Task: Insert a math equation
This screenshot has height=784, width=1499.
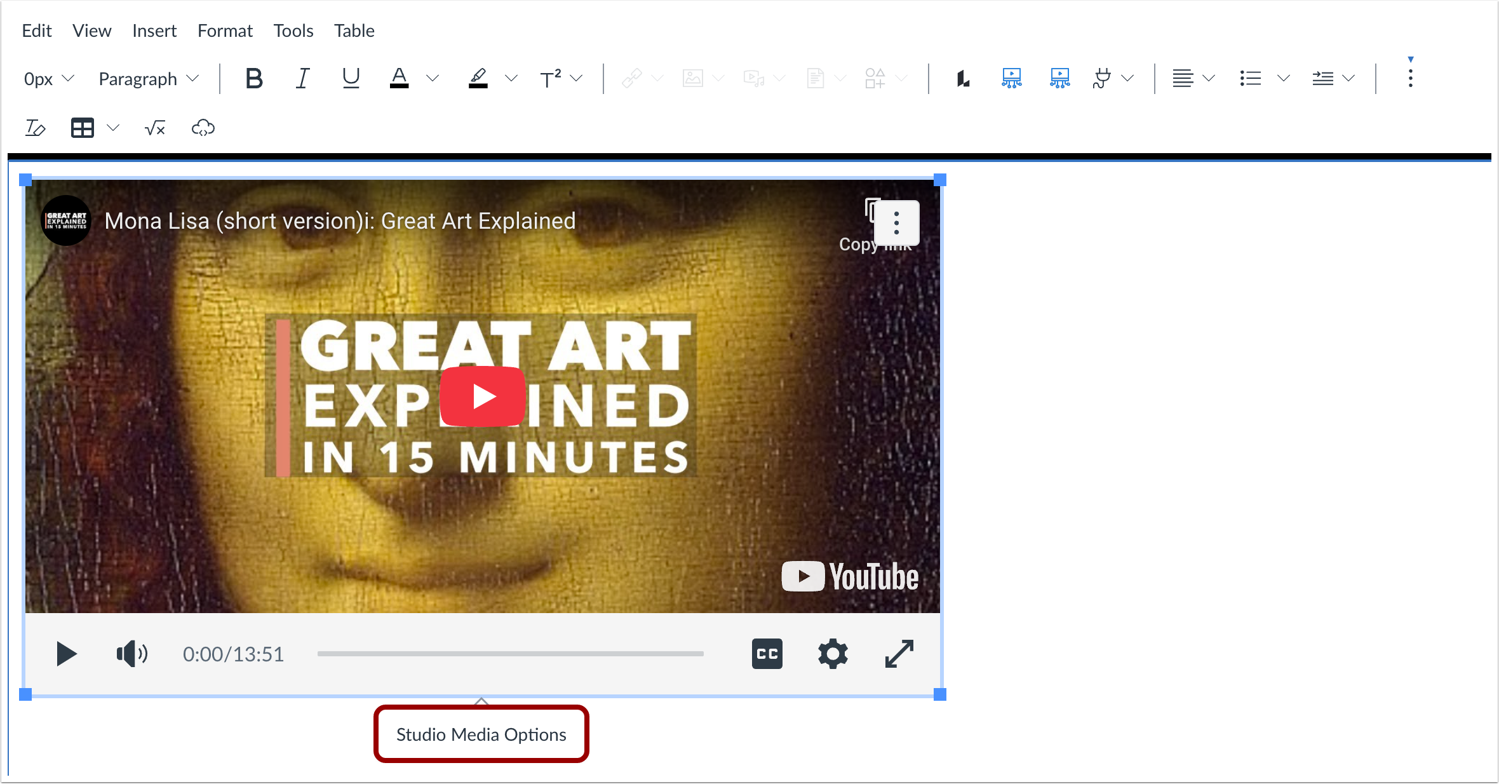Action: click(154, 128)
